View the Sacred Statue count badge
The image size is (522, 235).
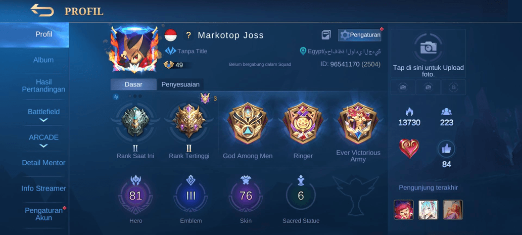301,196
